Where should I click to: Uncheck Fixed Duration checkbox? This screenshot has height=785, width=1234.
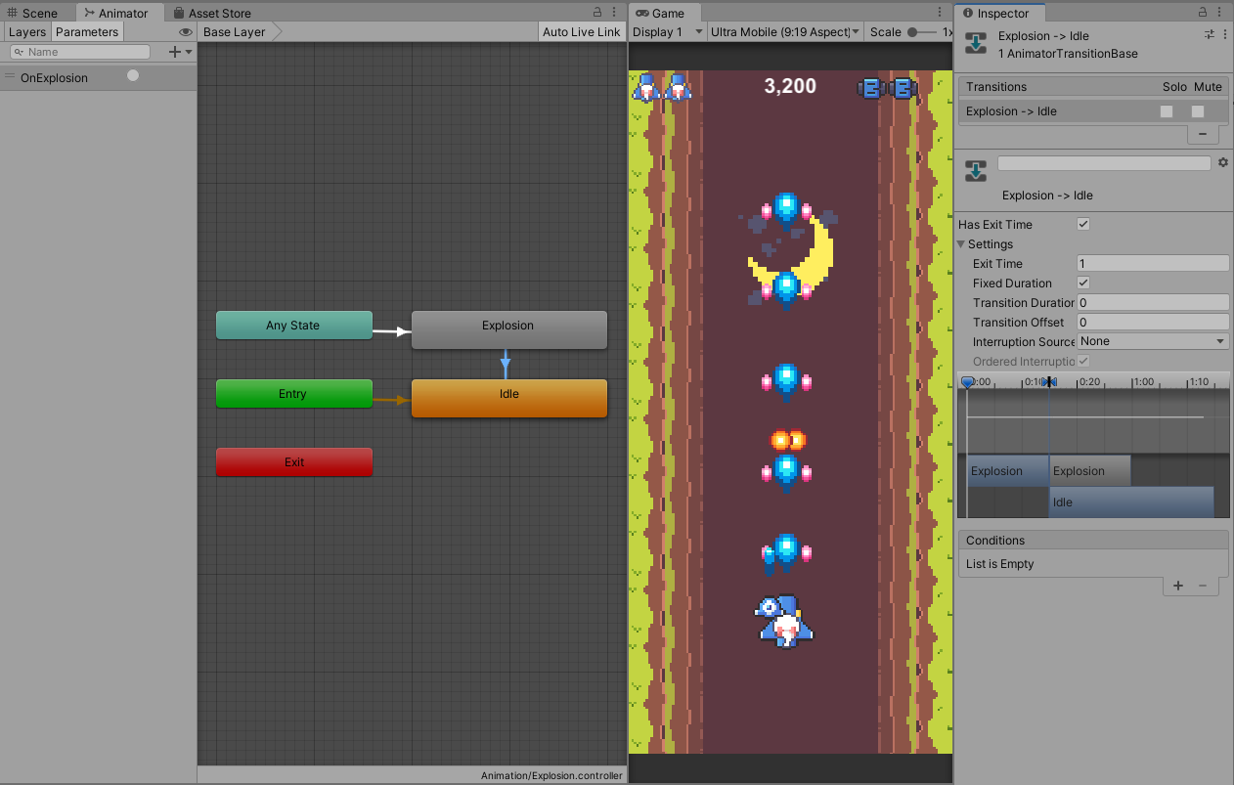[1083, 283]
